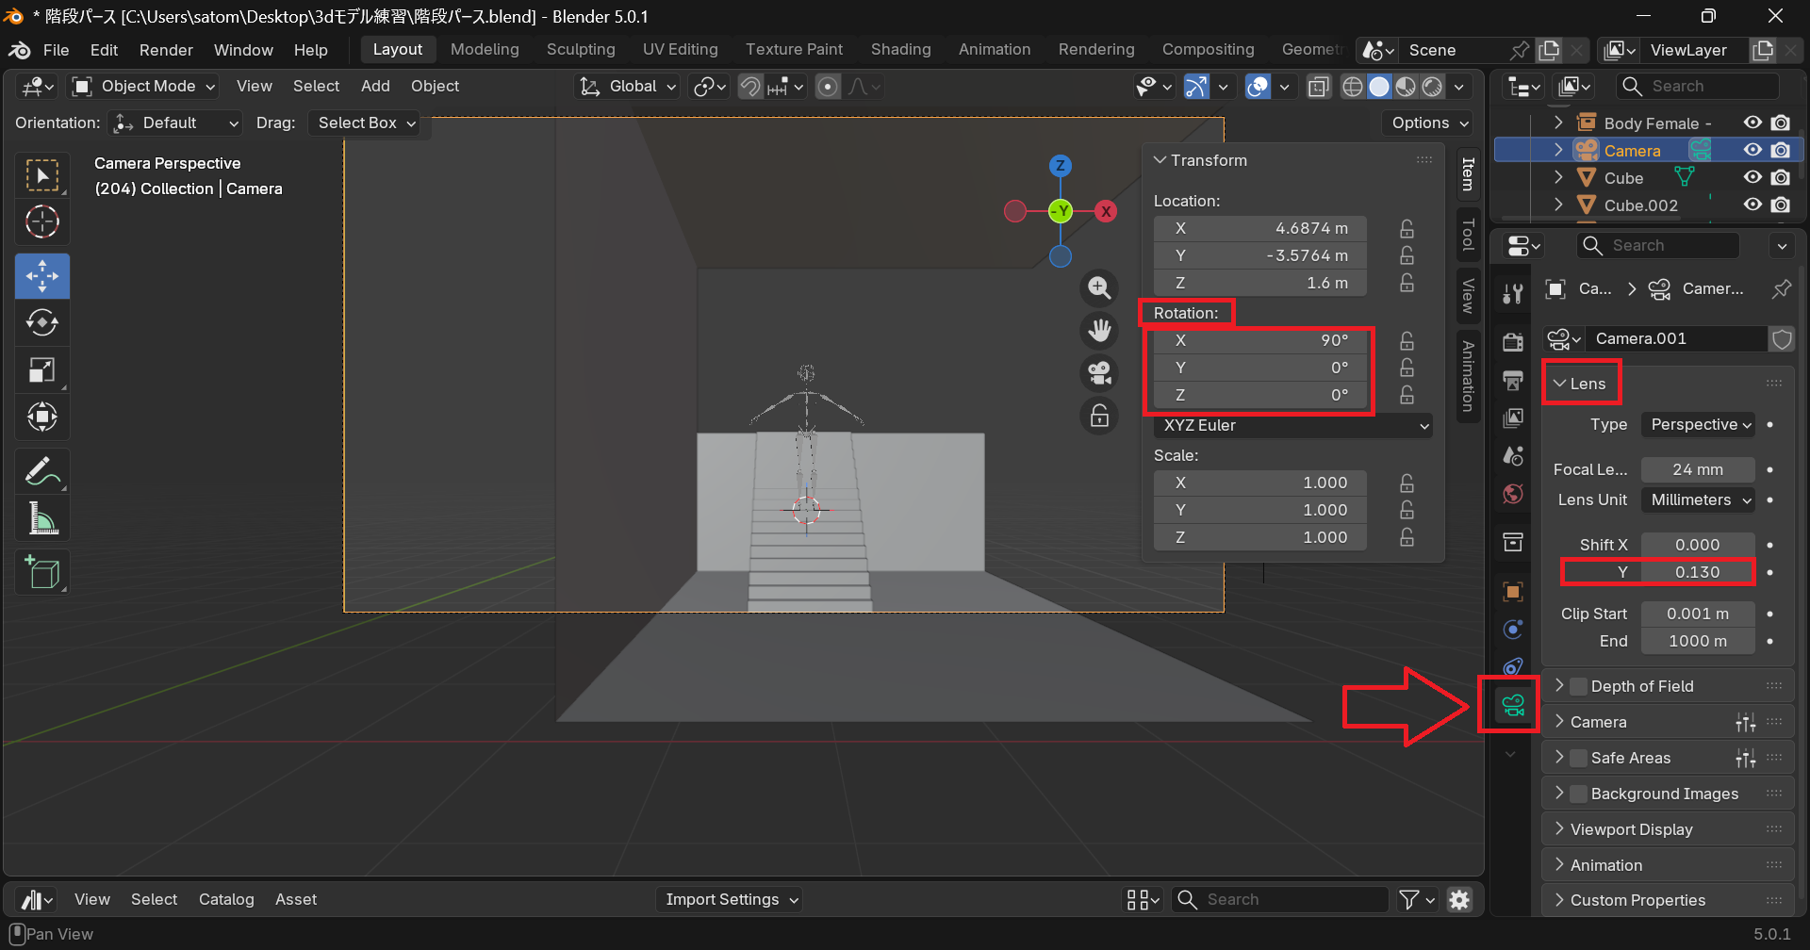
Task: Click the Focal Length 24 mm field
Action: point(1697,469)
